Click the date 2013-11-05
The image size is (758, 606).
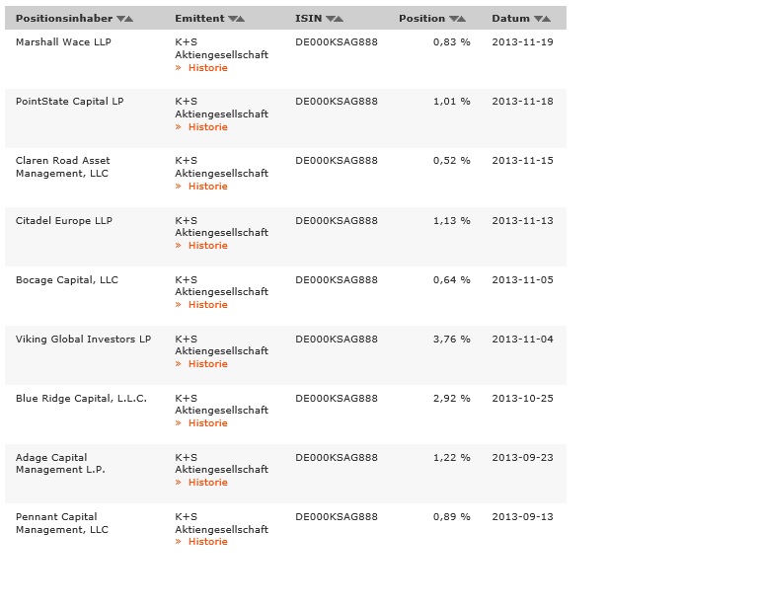coord(522,279)
